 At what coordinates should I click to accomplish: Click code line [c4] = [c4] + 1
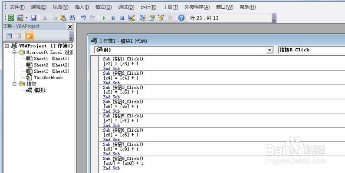coord(121,78)
